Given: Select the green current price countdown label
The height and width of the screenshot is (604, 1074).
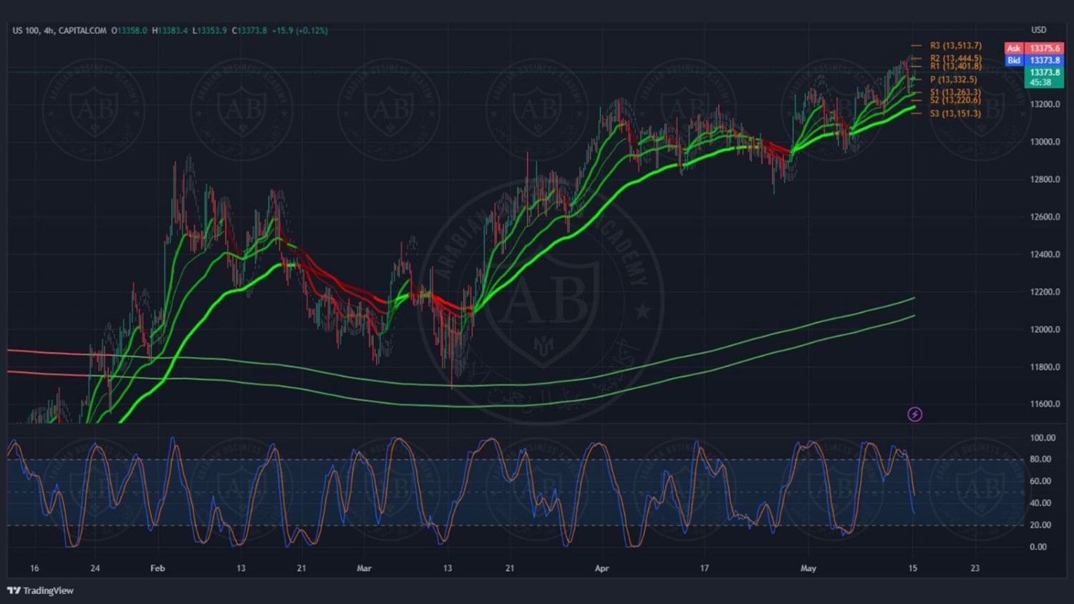Looking at the screenshot, I should (x=1045, y=77).
